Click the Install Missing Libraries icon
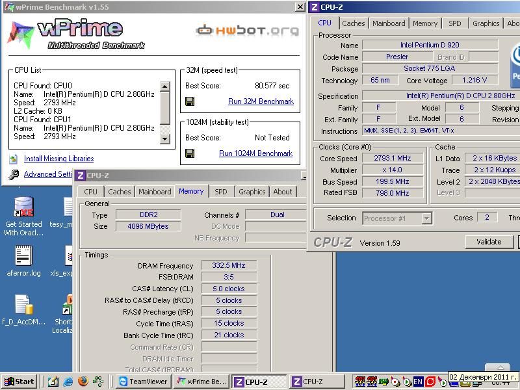520x390 pixels. point(13,159)
